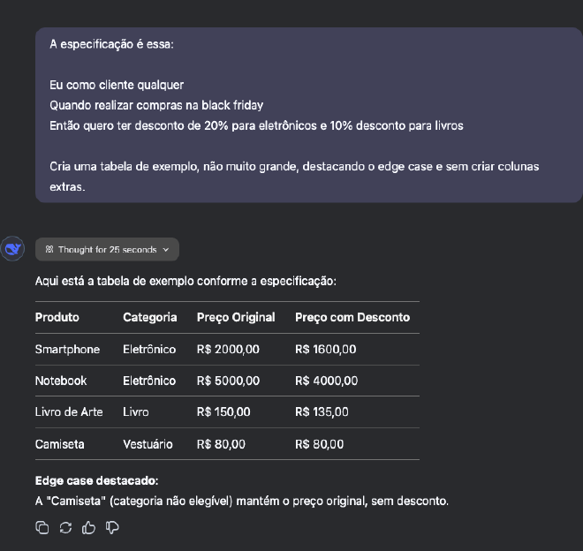Viewport: 583px width, 551px height.
Task: Click the "Camiseta" product cell
Action: [60, 444]
